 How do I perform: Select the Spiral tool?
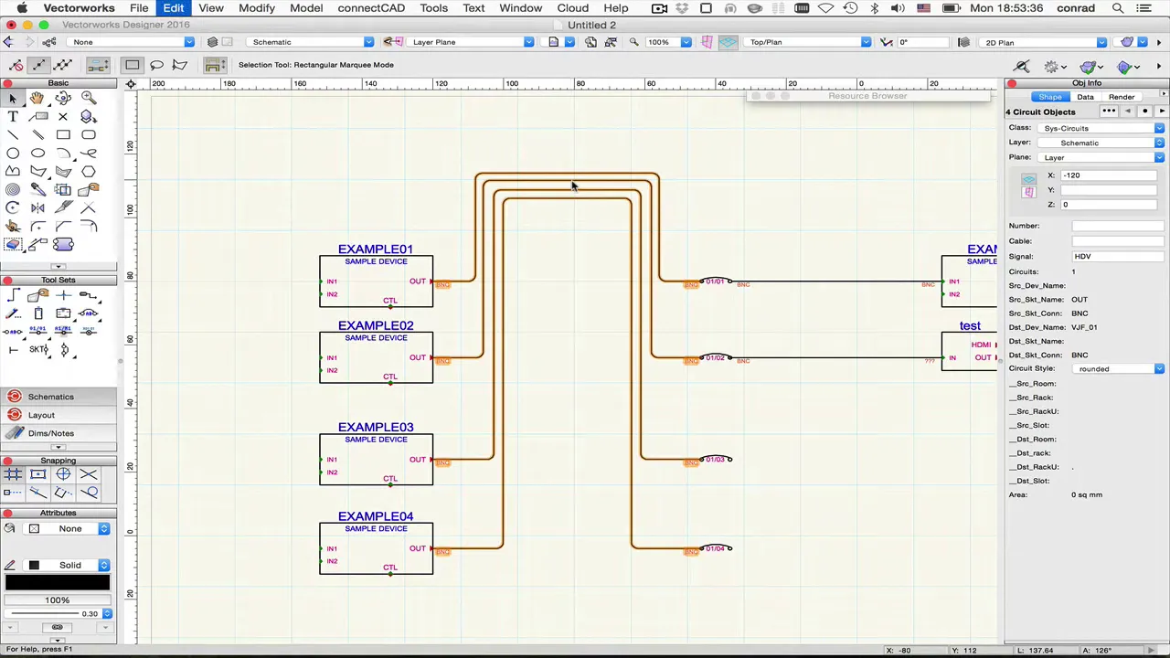click(13, 189)
